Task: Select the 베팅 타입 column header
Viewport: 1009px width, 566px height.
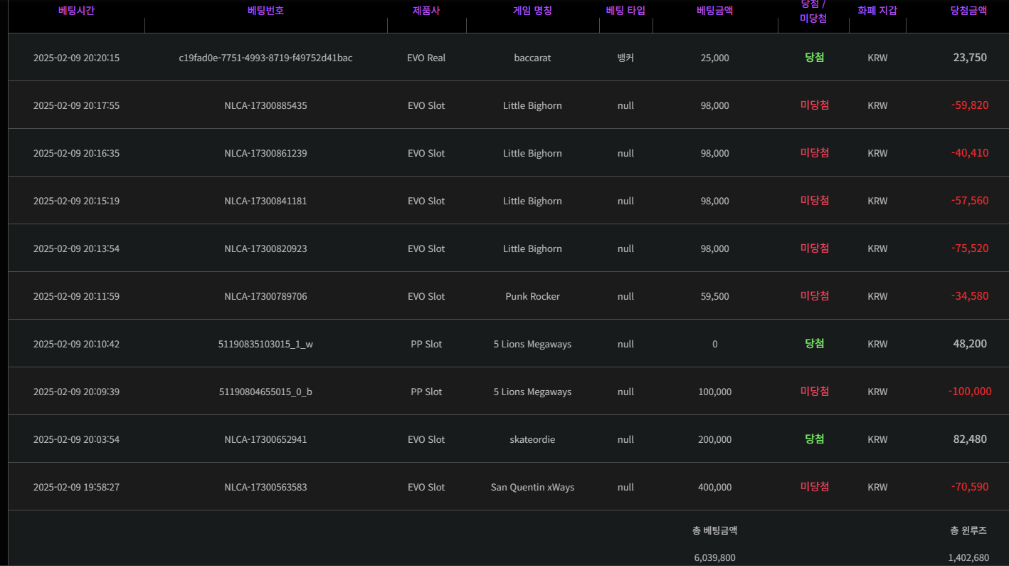Action: 625,11
